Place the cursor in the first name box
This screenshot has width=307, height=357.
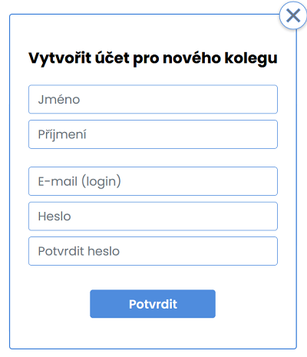153,99
